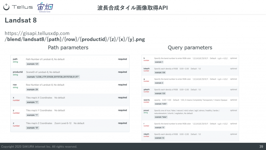Click 'optional' label in the g row

click(x=233, y=79)
